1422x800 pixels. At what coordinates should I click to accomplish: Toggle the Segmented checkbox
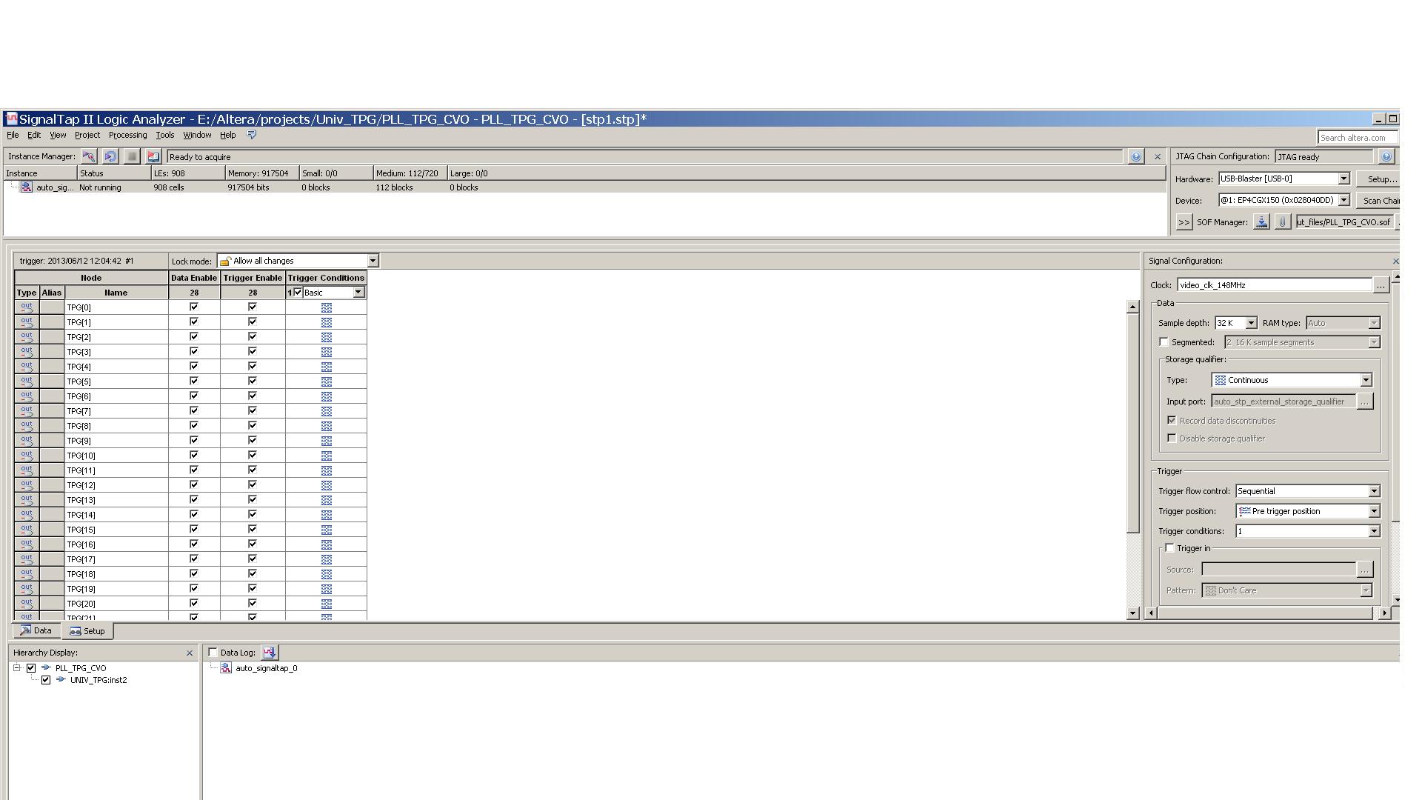[1164, 342]
